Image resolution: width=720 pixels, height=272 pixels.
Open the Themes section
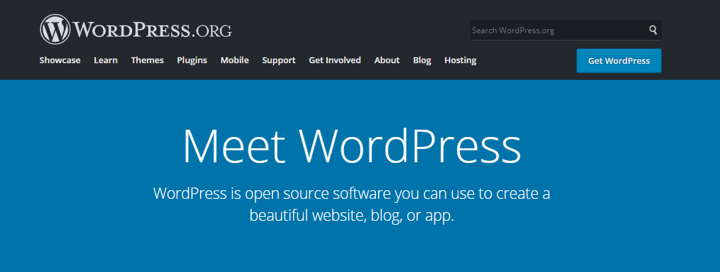pyautogui.click(x=147, y=61)
